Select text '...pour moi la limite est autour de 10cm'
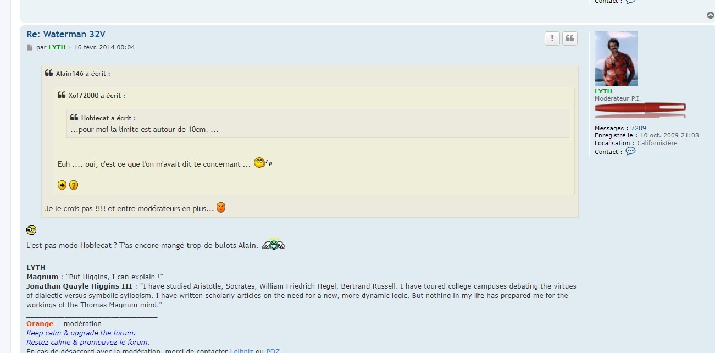This screenshot has width=715, height=353. click(x=138, y=130)
